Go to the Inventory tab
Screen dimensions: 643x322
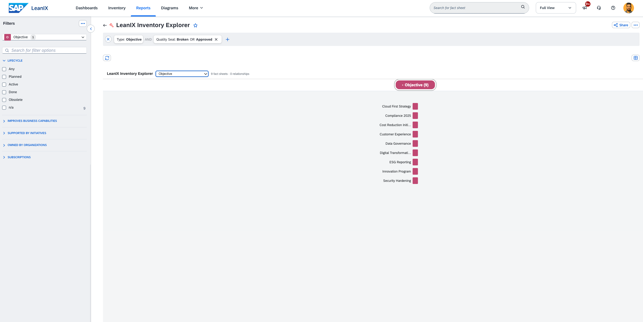pos(117,8)
